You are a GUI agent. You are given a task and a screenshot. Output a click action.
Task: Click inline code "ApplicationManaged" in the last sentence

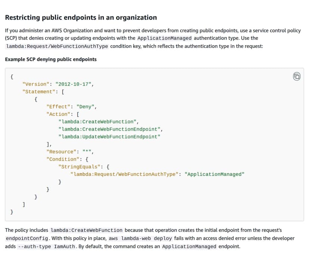click(x=189, y=246)
